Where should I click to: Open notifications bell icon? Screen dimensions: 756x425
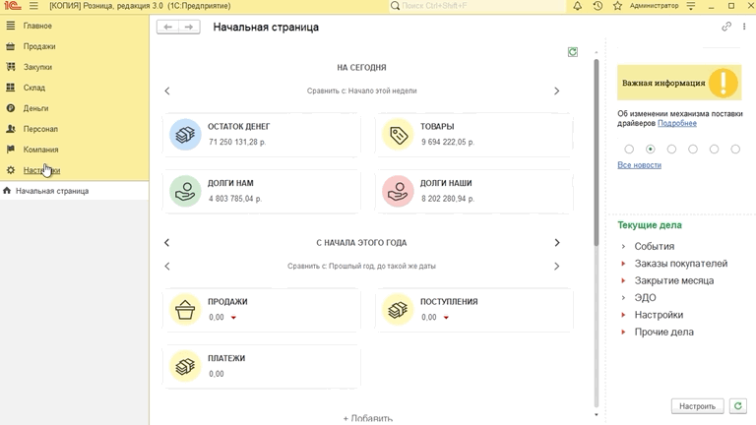coord(577,6)
